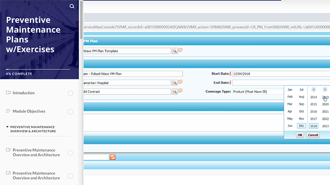Click the Wave PM Plan Template field
This screenshot has width=330, height=185.
[x=127, y=51]
